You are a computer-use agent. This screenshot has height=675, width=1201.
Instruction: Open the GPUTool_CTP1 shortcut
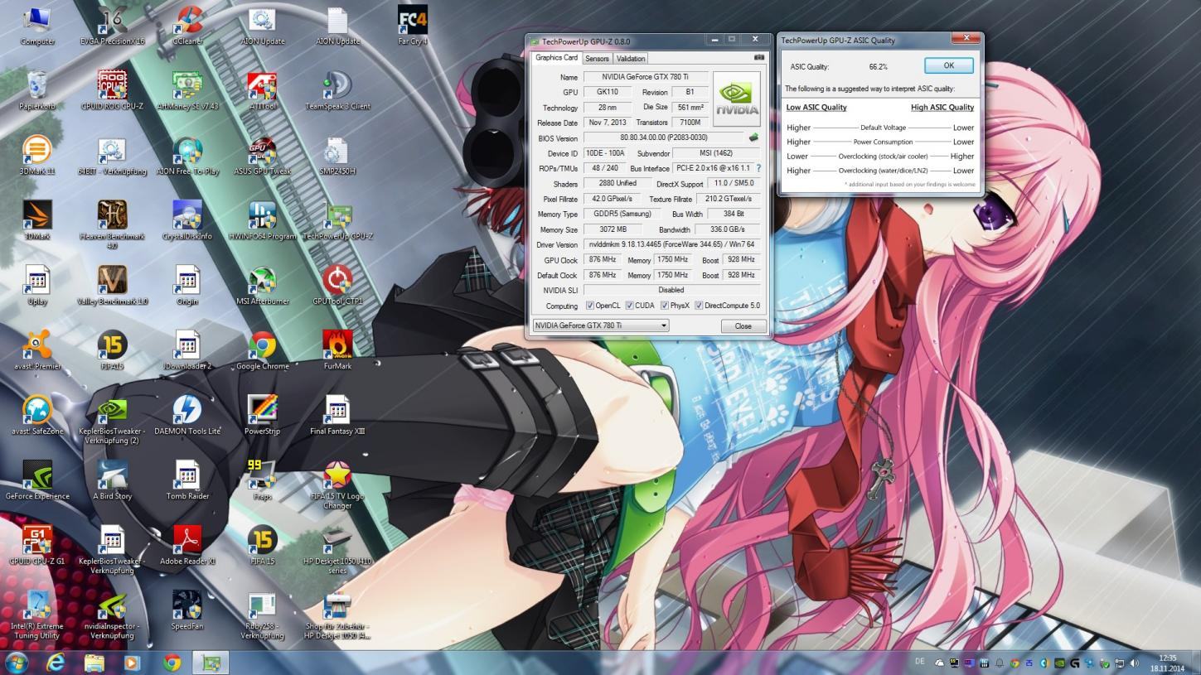coord(337,285)
